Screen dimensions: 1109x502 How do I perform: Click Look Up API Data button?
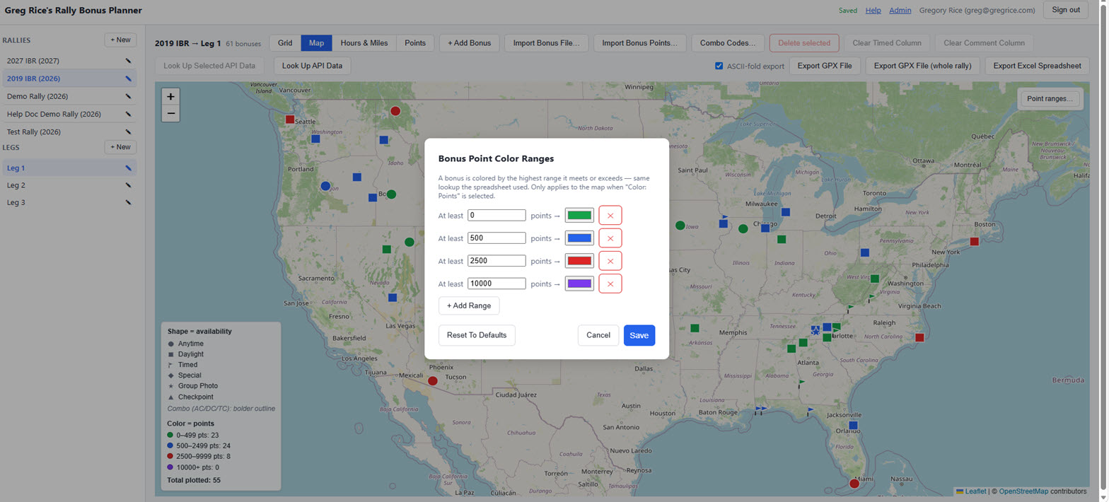pos(312,66)
